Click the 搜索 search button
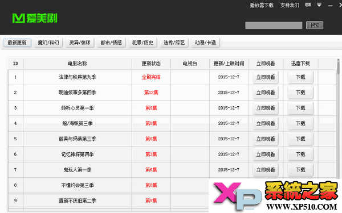This screenshot has height=213, width=342. point(315,25)
